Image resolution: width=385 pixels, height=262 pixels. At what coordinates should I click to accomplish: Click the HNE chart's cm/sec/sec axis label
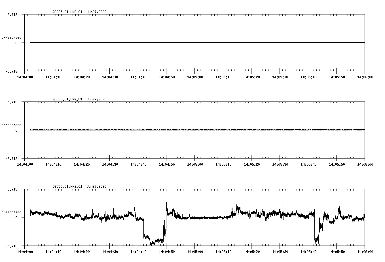point(11,37)
